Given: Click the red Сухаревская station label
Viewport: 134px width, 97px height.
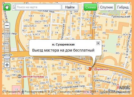Looking at the screenshot, I should [100, 69].
